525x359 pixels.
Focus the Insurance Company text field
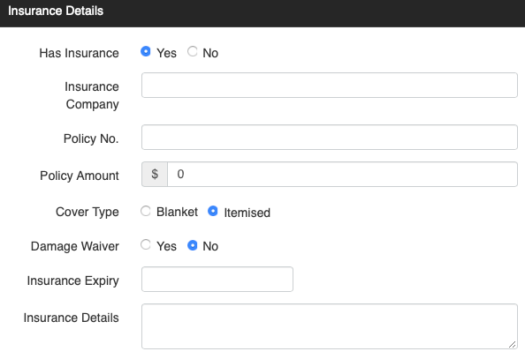330,86
